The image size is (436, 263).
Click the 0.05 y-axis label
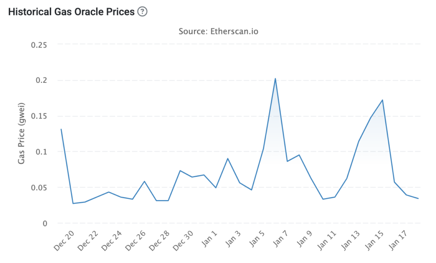tap(39, 187)
